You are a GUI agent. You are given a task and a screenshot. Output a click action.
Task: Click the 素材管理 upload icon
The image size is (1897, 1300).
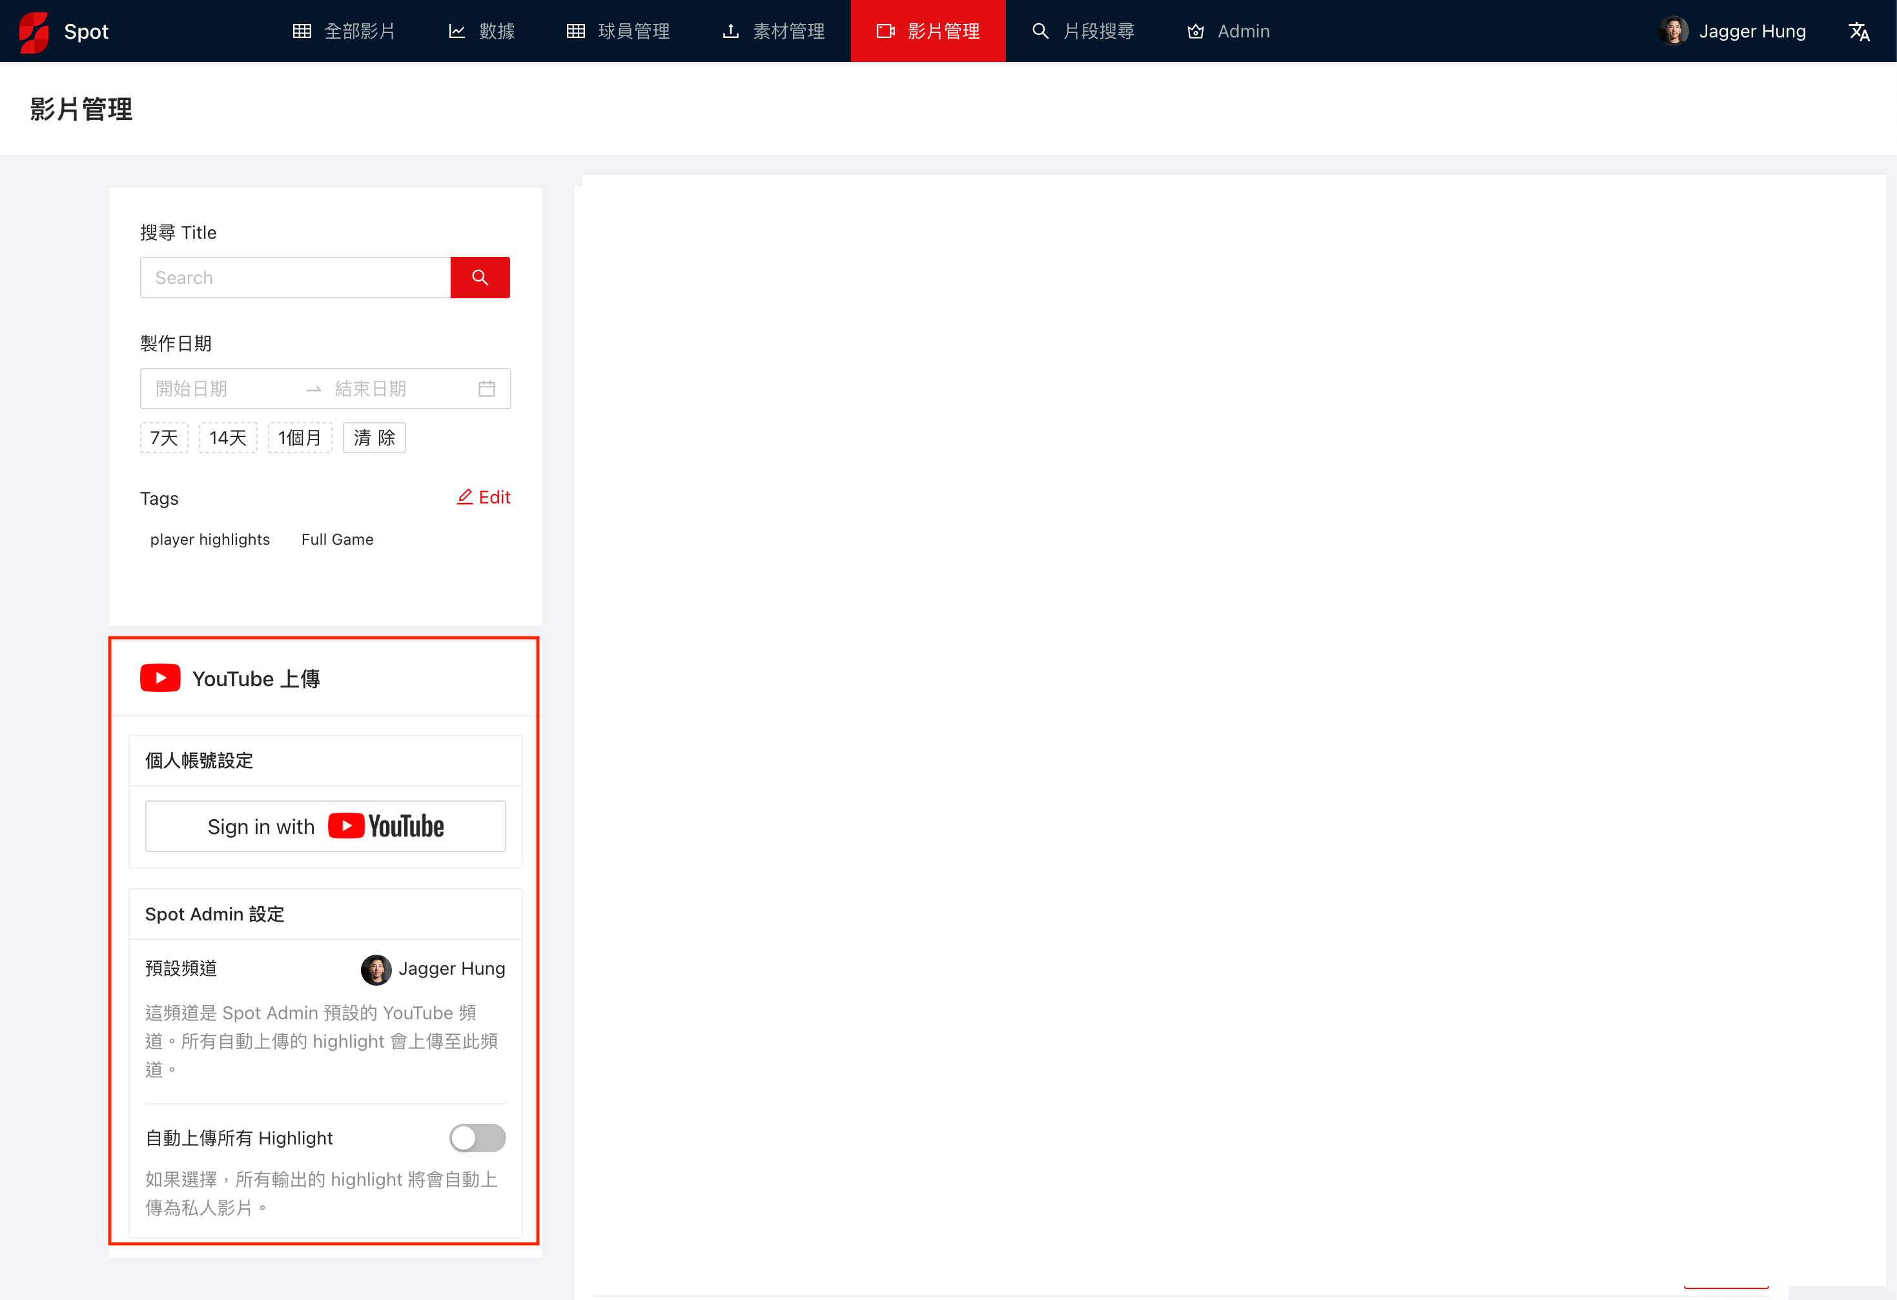click(730, 31)
